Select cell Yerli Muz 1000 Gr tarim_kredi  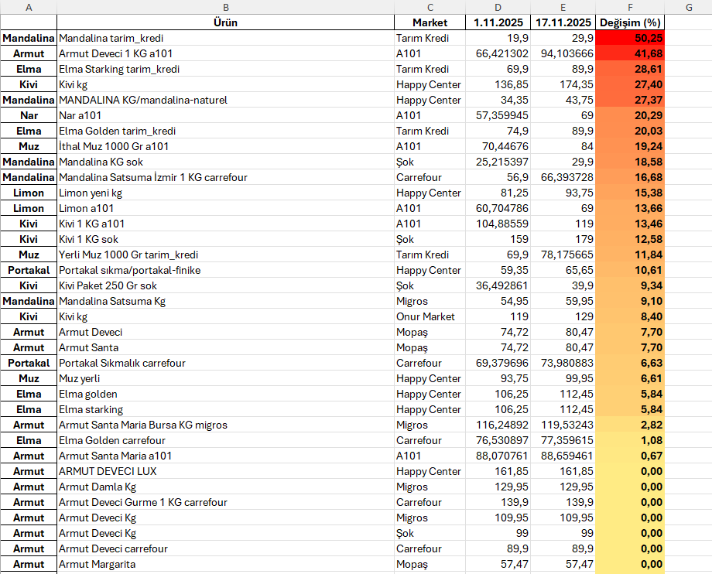tap(226, 255)
